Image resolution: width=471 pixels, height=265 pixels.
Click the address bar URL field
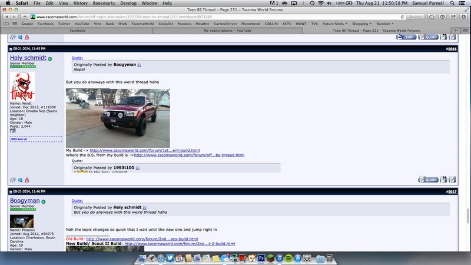pos(215,17)
